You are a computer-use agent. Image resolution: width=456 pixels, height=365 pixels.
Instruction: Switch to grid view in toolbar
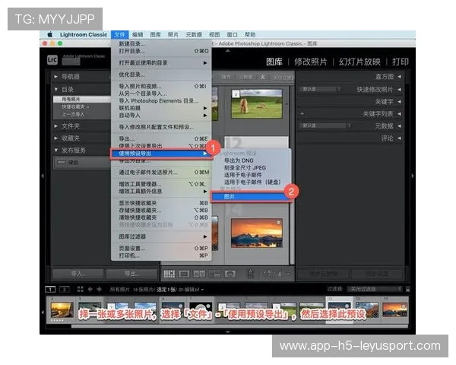point(169,274)
